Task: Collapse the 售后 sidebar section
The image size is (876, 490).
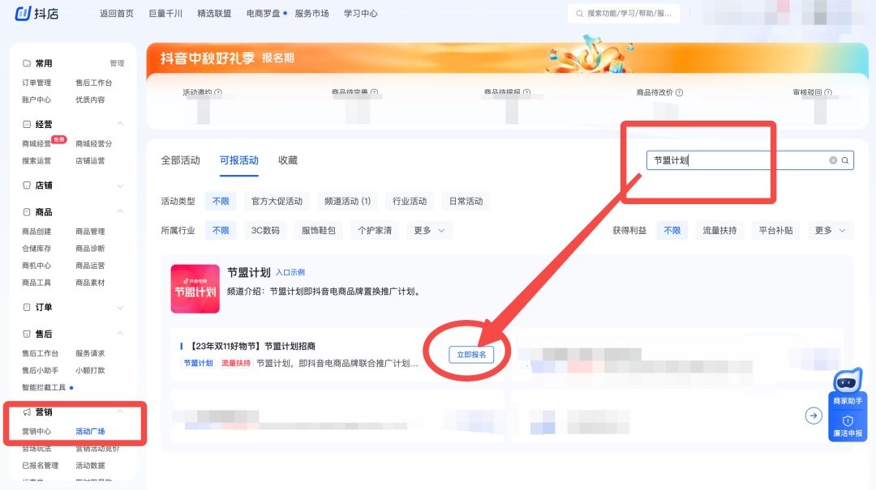Action: click(120, 333)
